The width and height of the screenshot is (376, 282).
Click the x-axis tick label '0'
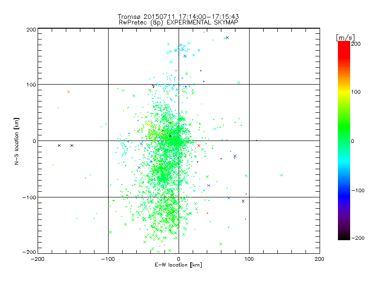tap(179, 259)
